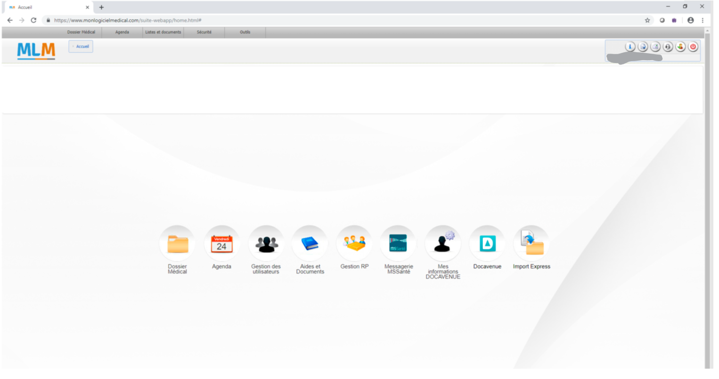Image resolution: width=719 pixels, height=379 pixels.
Task: Open Import Express
Action: (531, 244)
